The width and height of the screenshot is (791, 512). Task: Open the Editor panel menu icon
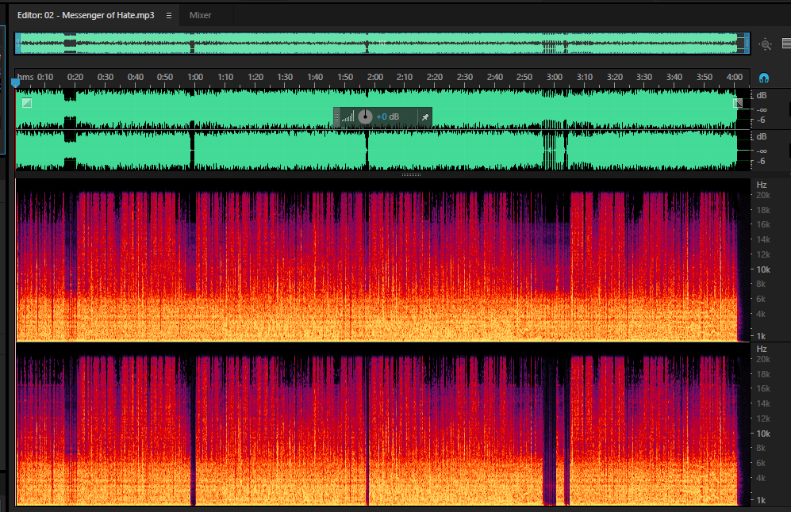(169, 16)
